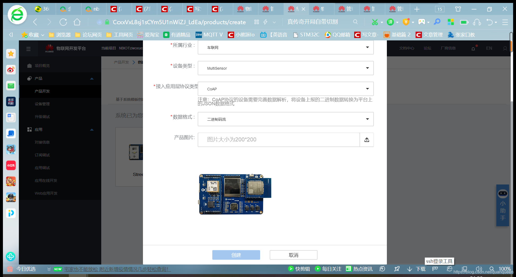Screen dimensions: 516x277
Task: Click the battery power-saver icon
Action: coord(464,22)
